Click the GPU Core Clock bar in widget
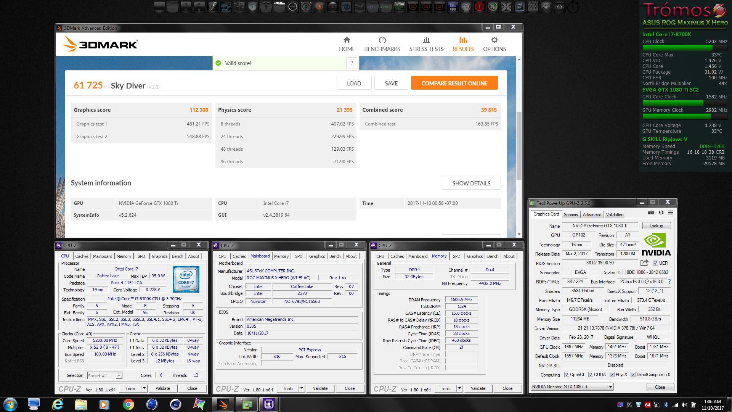This screenshot has width=732, height=412. click(685, 103)
